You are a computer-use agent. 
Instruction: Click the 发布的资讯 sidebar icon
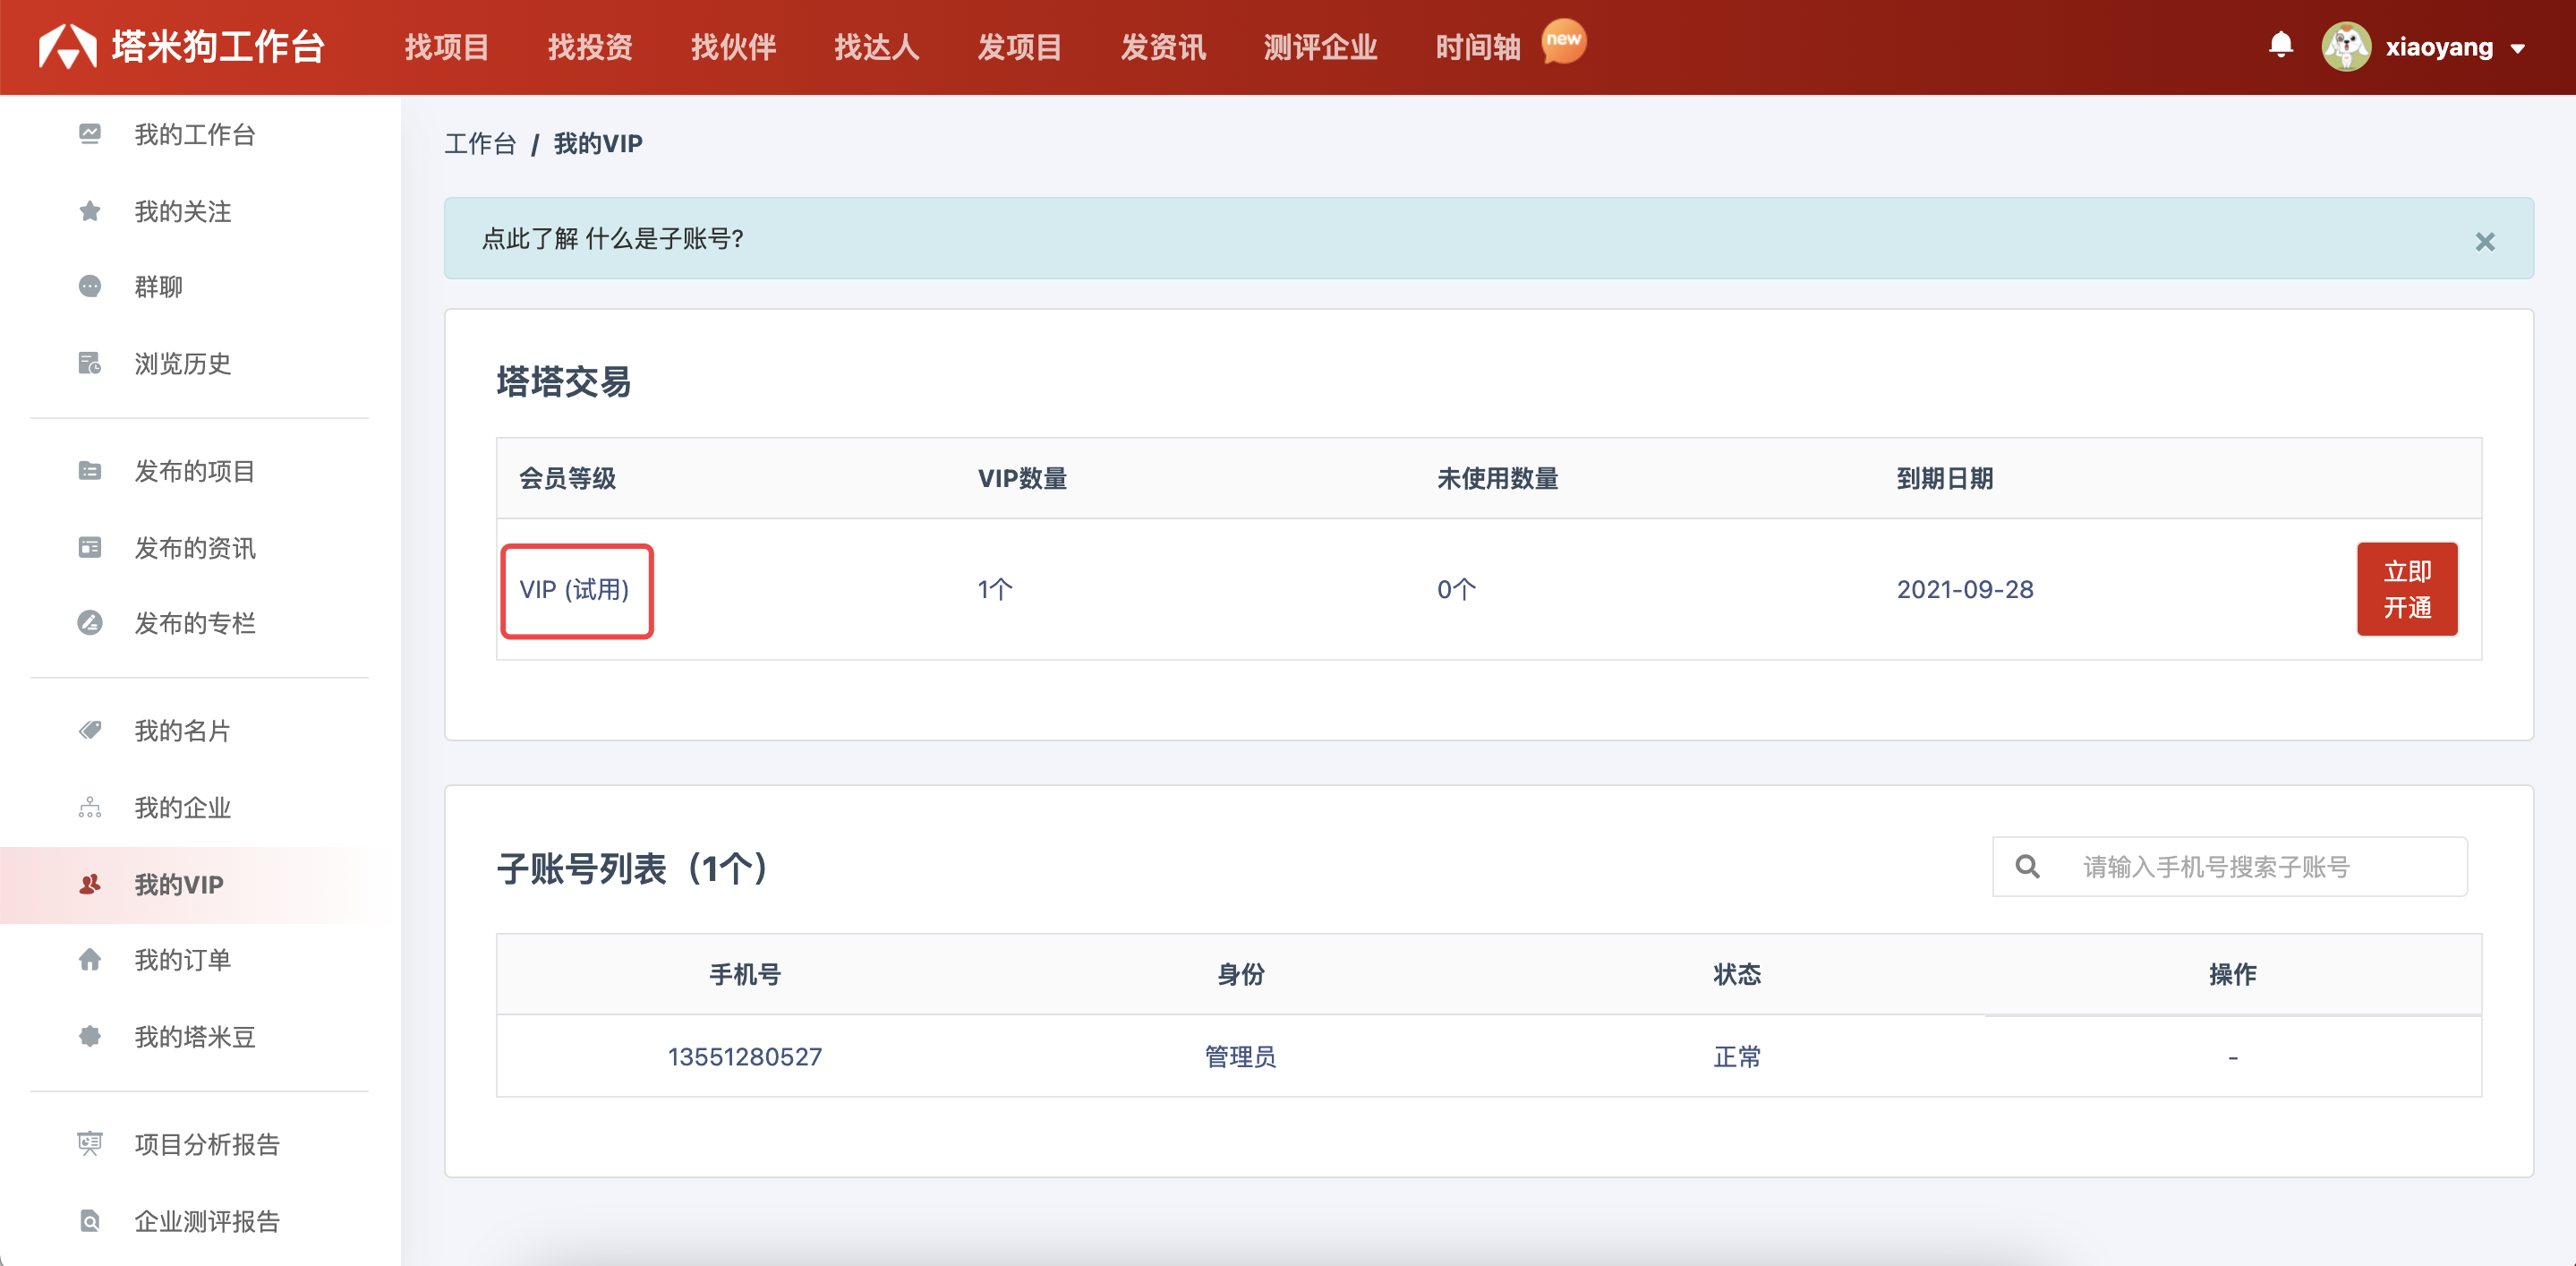click(x=90, y=547)
